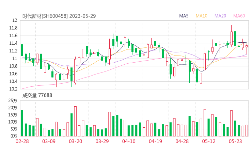Click the 10.4 price axis label
This screenshot has height=149, width=252.
pos(13,81)
